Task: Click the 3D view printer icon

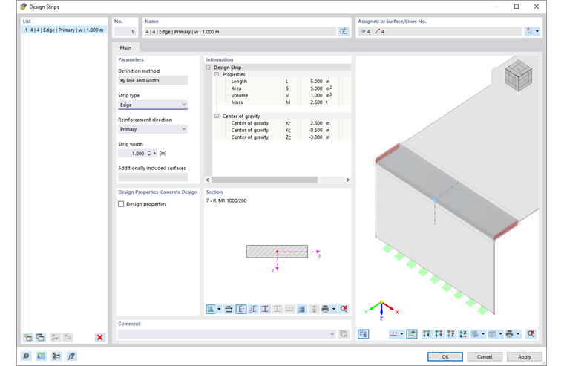Action: pos(510,333)
